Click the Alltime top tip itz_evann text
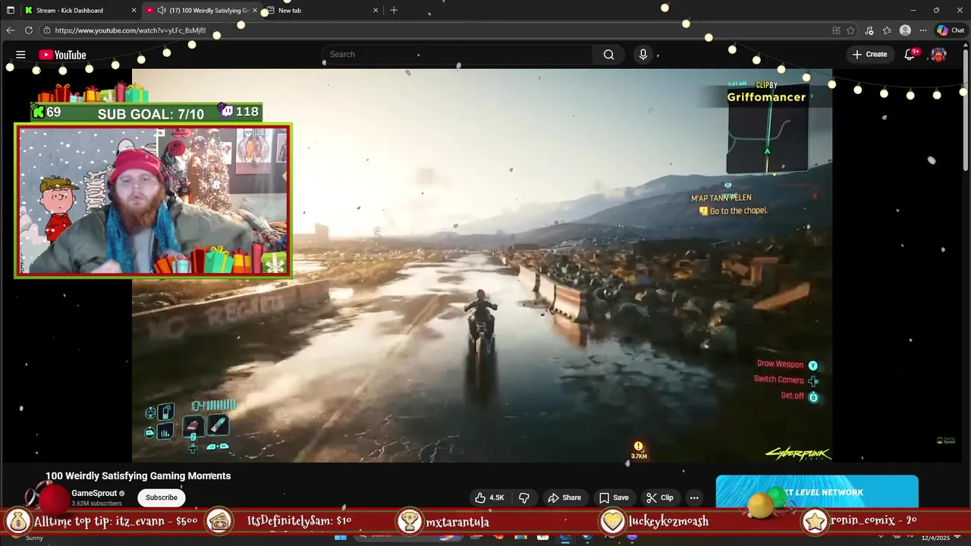Screen dimensions: 971x546 (115, 522)
